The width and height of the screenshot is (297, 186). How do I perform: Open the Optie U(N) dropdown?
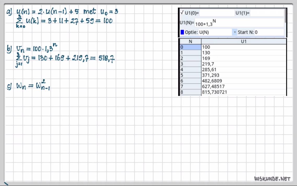click(x=235, y=32)
